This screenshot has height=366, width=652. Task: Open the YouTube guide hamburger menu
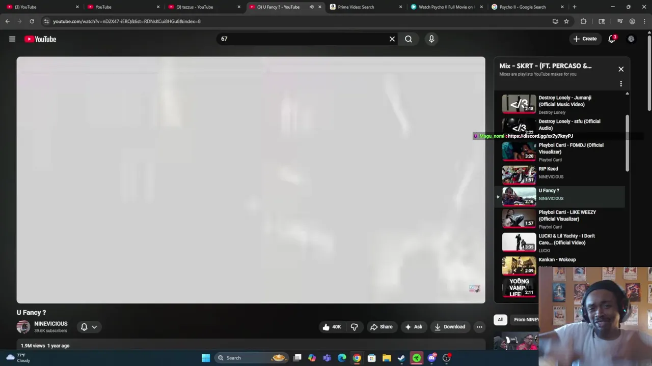point(12,39)
